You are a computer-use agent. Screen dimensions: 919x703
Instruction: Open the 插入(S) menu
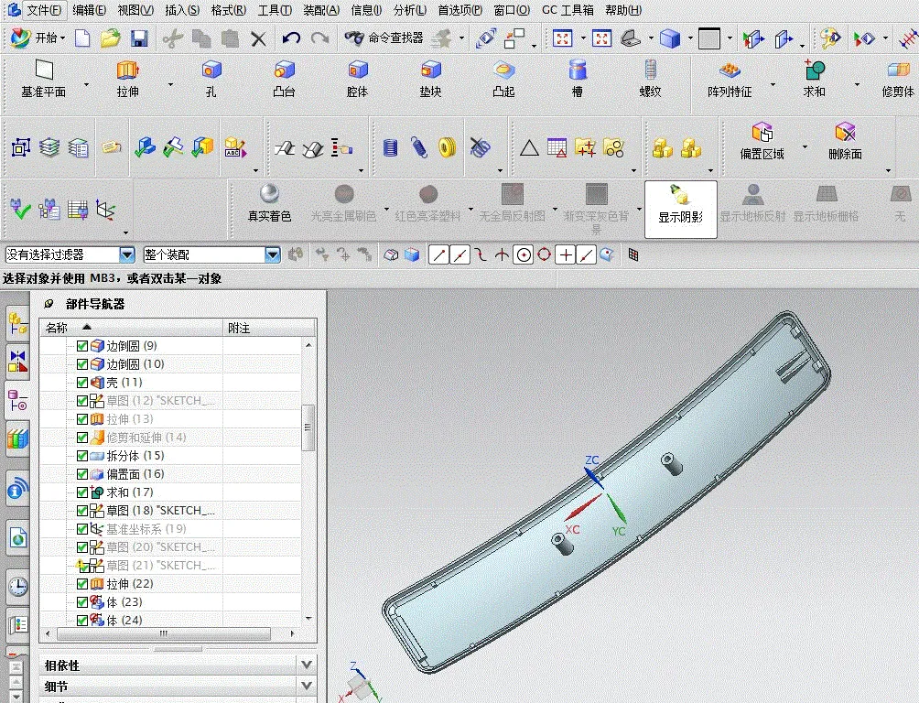(x=182, y=10)
